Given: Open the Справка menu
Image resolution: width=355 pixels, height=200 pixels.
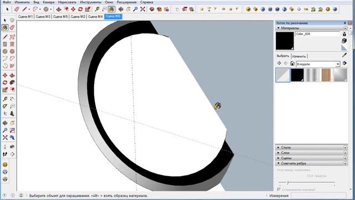Looking at the screenshot, I should (x=146, y=2).
